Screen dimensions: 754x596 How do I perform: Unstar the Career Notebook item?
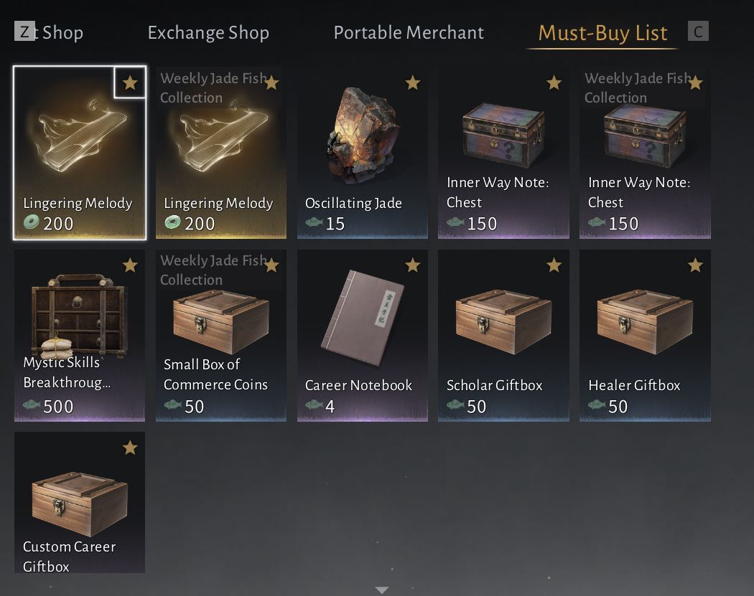[413, 265]
